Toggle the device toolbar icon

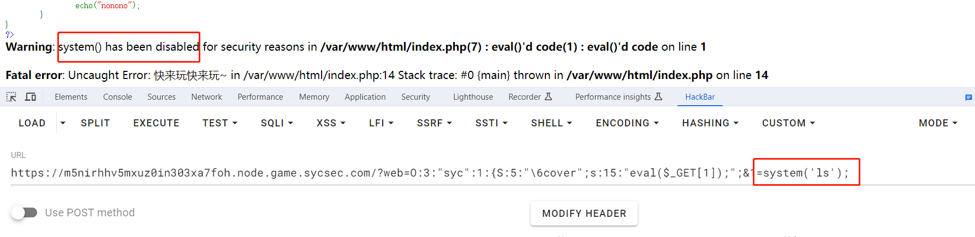point(31,97)
